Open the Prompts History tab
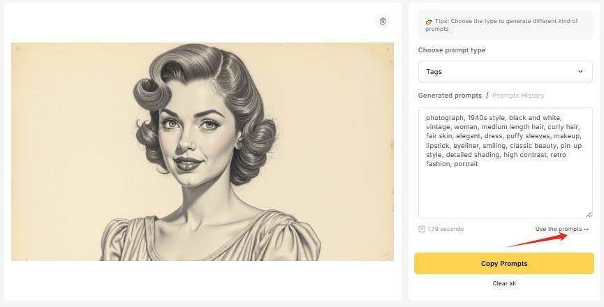604x307 pixels. click(518, 95)
